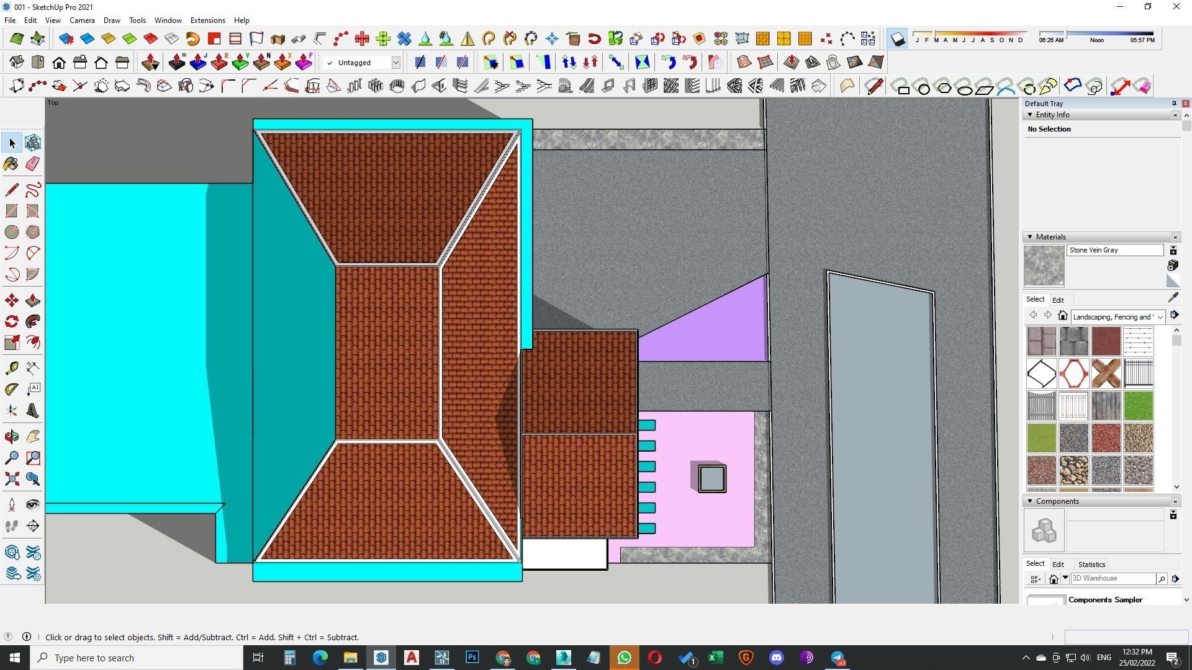Open the Extensions menu
Image resolution: width=1192 pixels, height=670 pixels.
tap(207, 20)
